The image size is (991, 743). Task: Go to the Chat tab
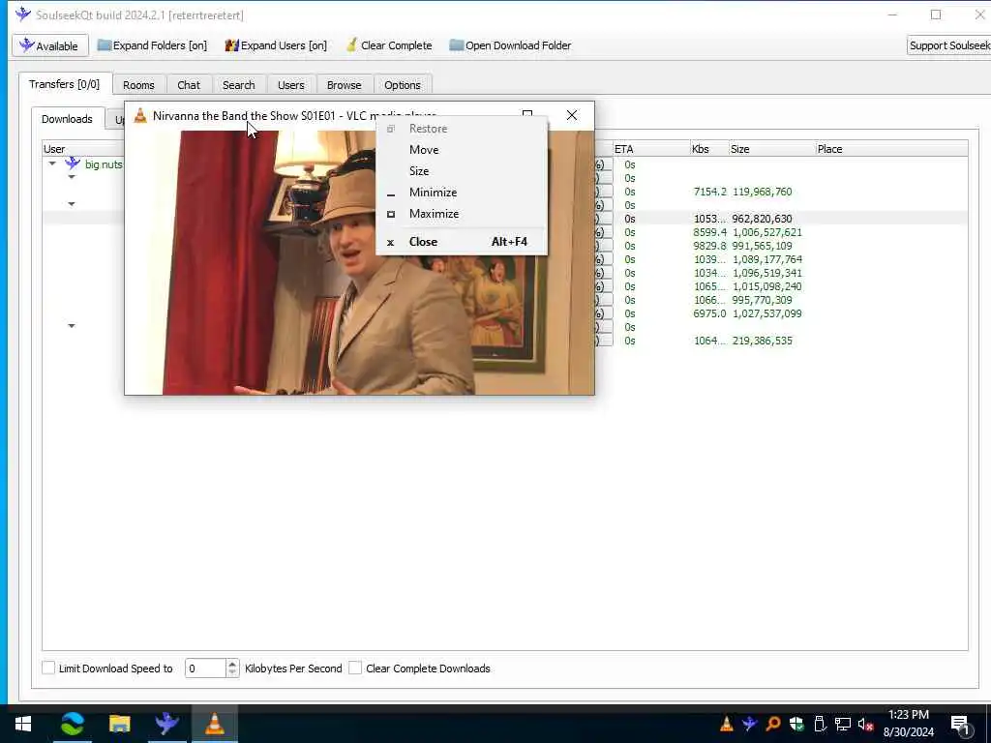[189, 85]
